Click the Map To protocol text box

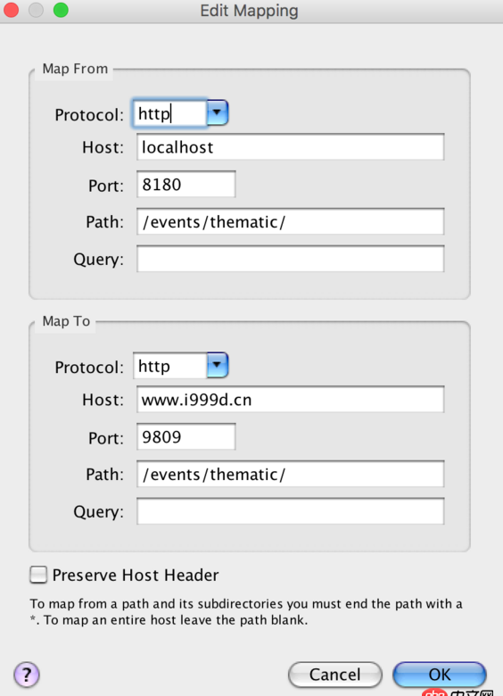(x=169, y=366)
